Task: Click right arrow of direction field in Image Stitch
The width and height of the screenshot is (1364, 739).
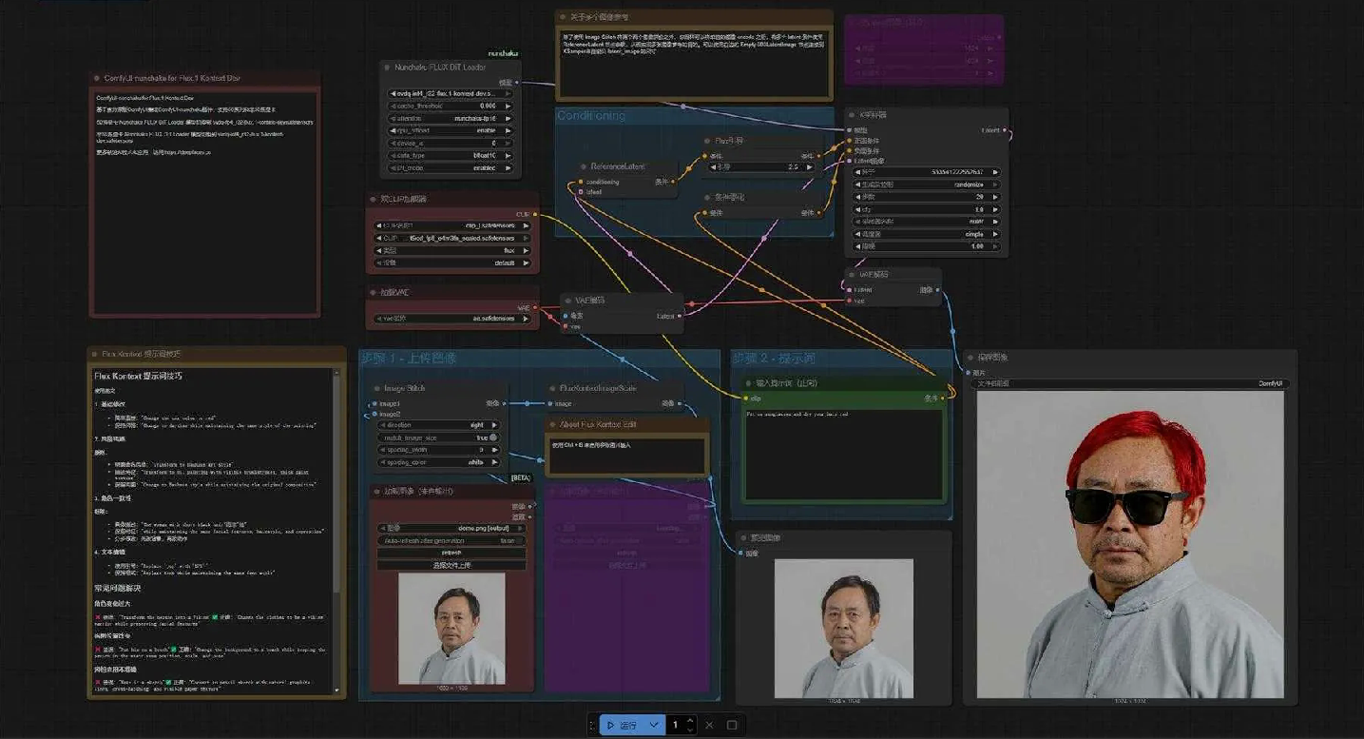Action: (494, 425)
